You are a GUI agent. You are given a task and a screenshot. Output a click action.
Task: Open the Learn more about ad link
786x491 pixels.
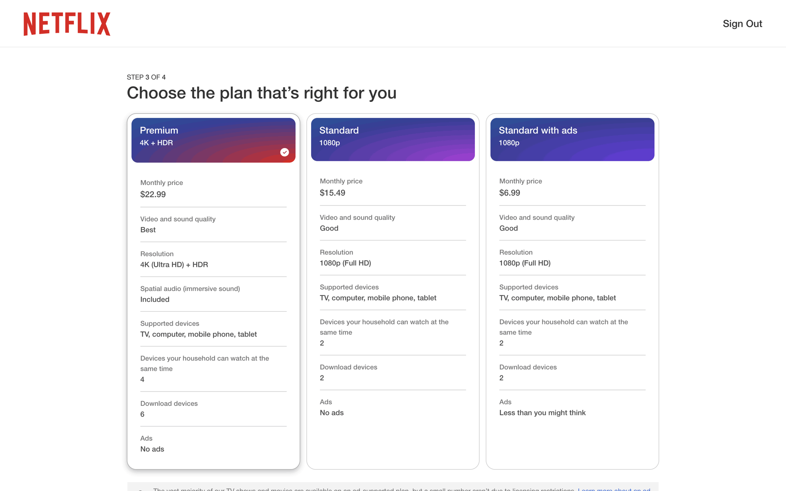click(x=614, y=489)
